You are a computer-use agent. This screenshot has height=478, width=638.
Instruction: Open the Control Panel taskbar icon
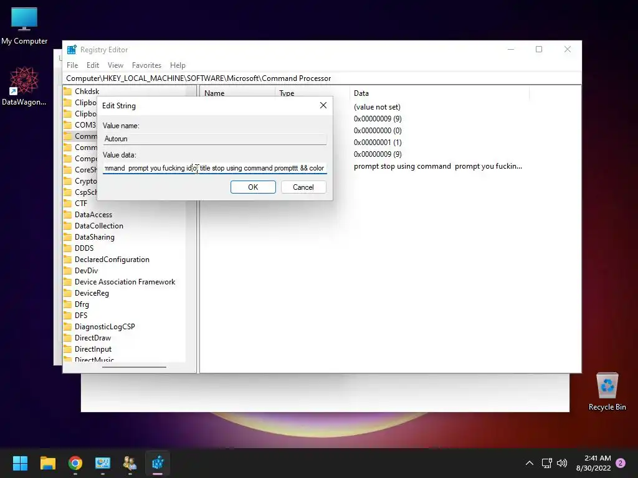click(103, 463)
